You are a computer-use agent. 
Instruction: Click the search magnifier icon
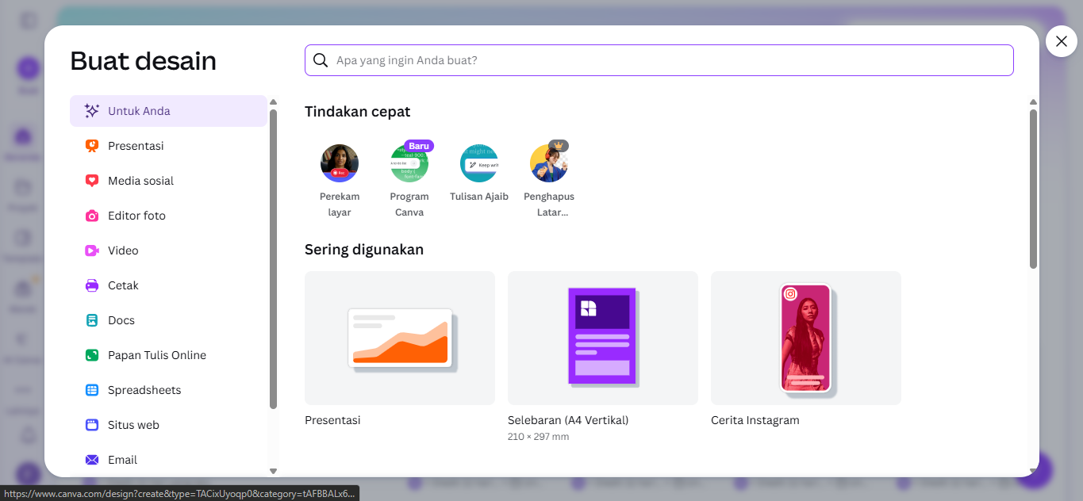pos(321,60)
